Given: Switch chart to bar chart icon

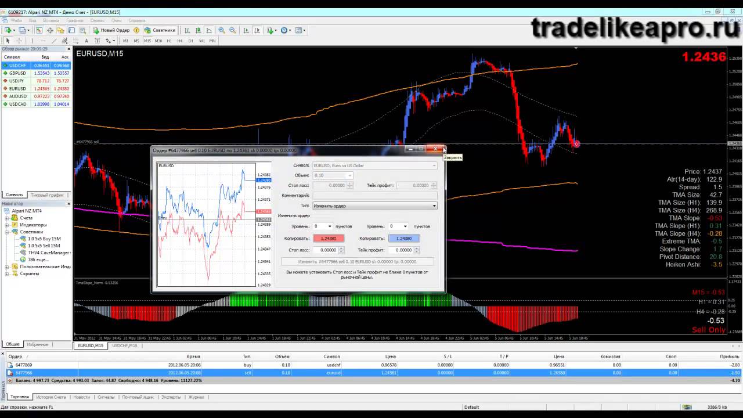Looking at the screenshot, I should pos(187,30).
